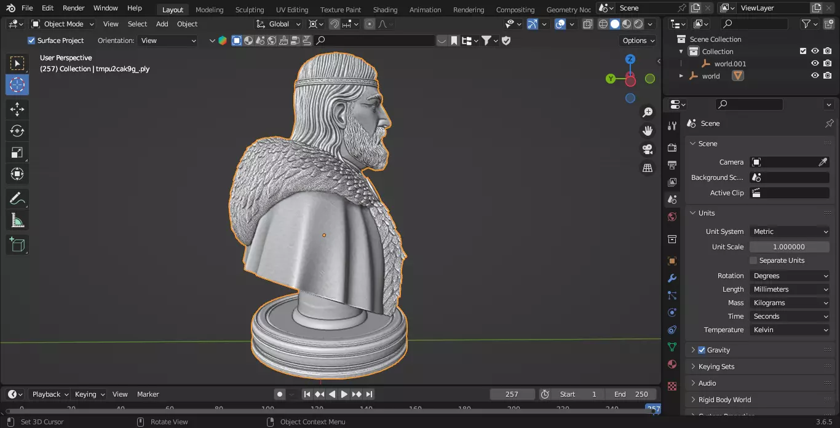
Task: Toggle camera view with the camera gizmo
Action: (648, 149)
